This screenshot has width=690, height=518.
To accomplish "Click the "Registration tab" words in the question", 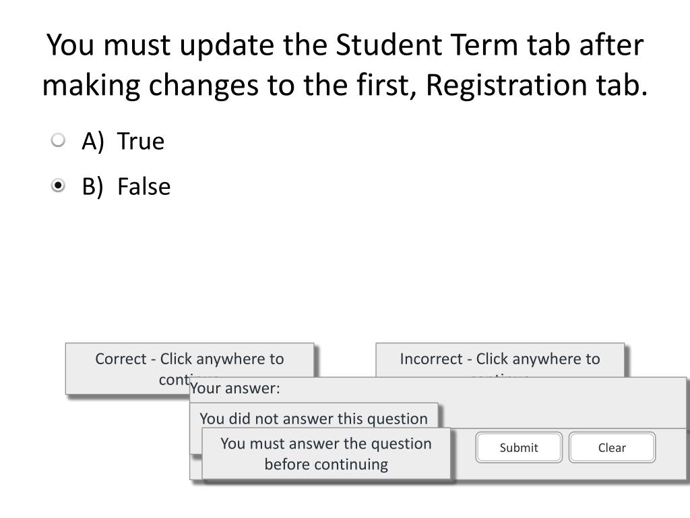I will (x=536, y=85).
